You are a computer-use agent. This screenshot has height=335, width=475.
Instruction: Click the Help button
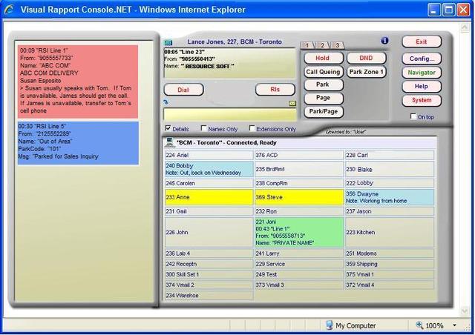pos(422,87)
